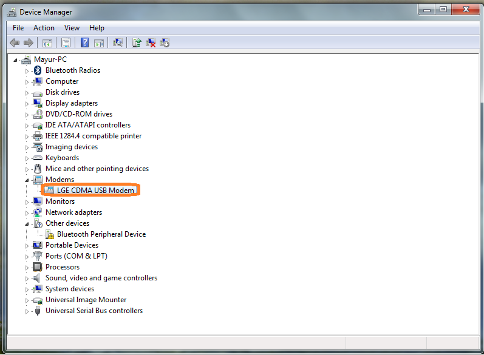This screenshot has height=355, width=484.
Task: Expand the Display adapters node
Action: [x=27, y=104]
